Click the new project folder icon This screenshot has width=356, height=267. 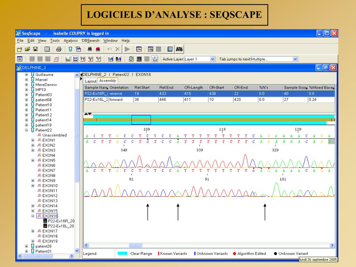(20, 49)
